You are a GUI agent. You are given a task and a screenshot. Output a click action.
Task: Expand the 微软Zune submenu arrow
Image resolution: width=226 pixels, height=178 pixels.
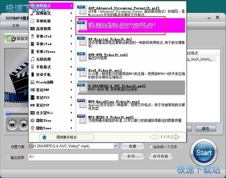point(71,128)
